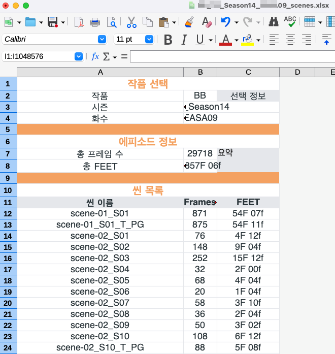Click the New spreadsheet icon

point(9,22)
